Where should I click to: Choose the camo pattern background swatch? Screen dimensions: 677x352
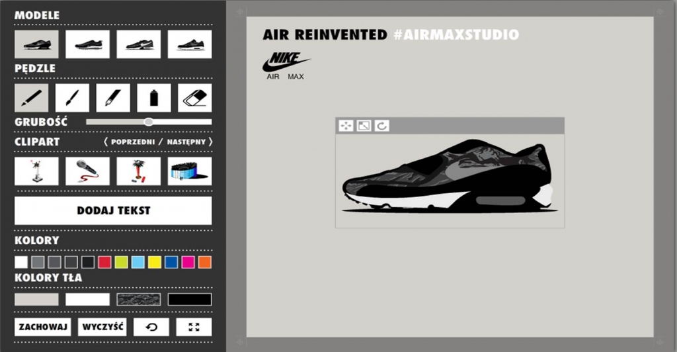139,300
